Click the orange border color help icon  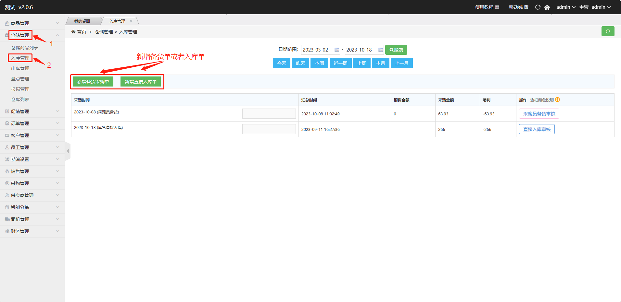(x=557, y=100)
